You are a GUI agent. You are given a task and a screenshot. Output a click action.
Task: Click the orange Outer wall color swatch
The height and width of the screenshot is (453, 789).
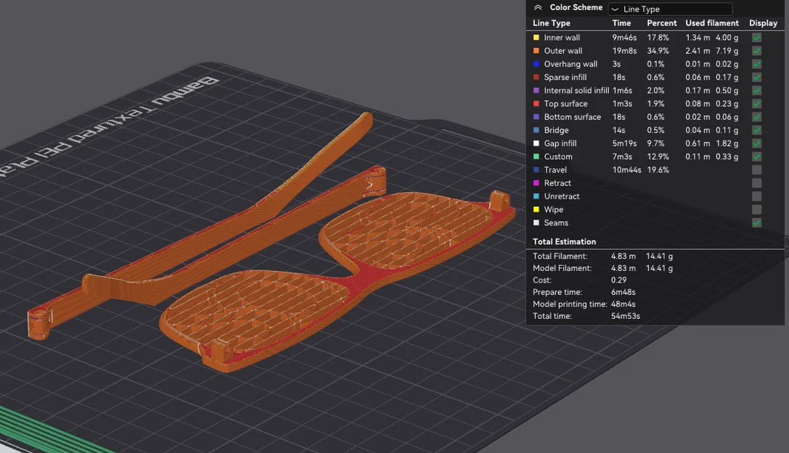[536, 51]
